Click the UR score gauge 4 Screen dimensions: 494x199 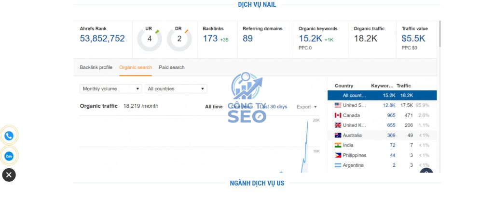[x=150, y=39]
